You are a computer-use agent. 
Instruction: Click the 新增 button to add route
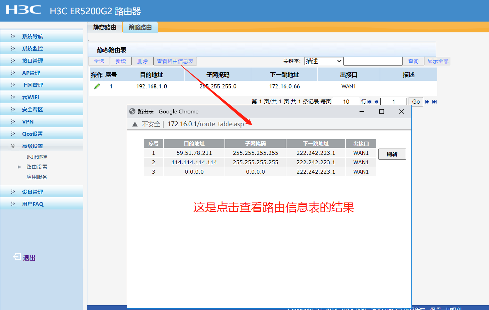[121, 61]
